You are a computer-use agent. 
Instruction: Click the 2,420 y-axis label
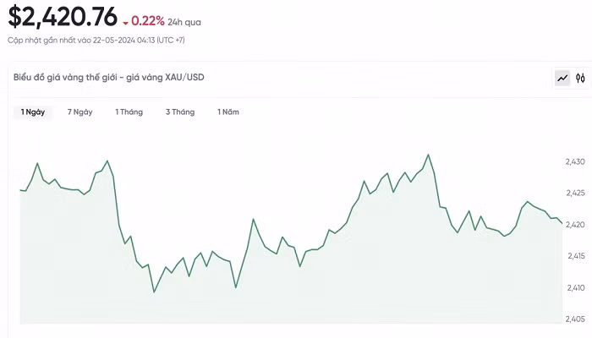pyautogui.click(x=575, y=224)
